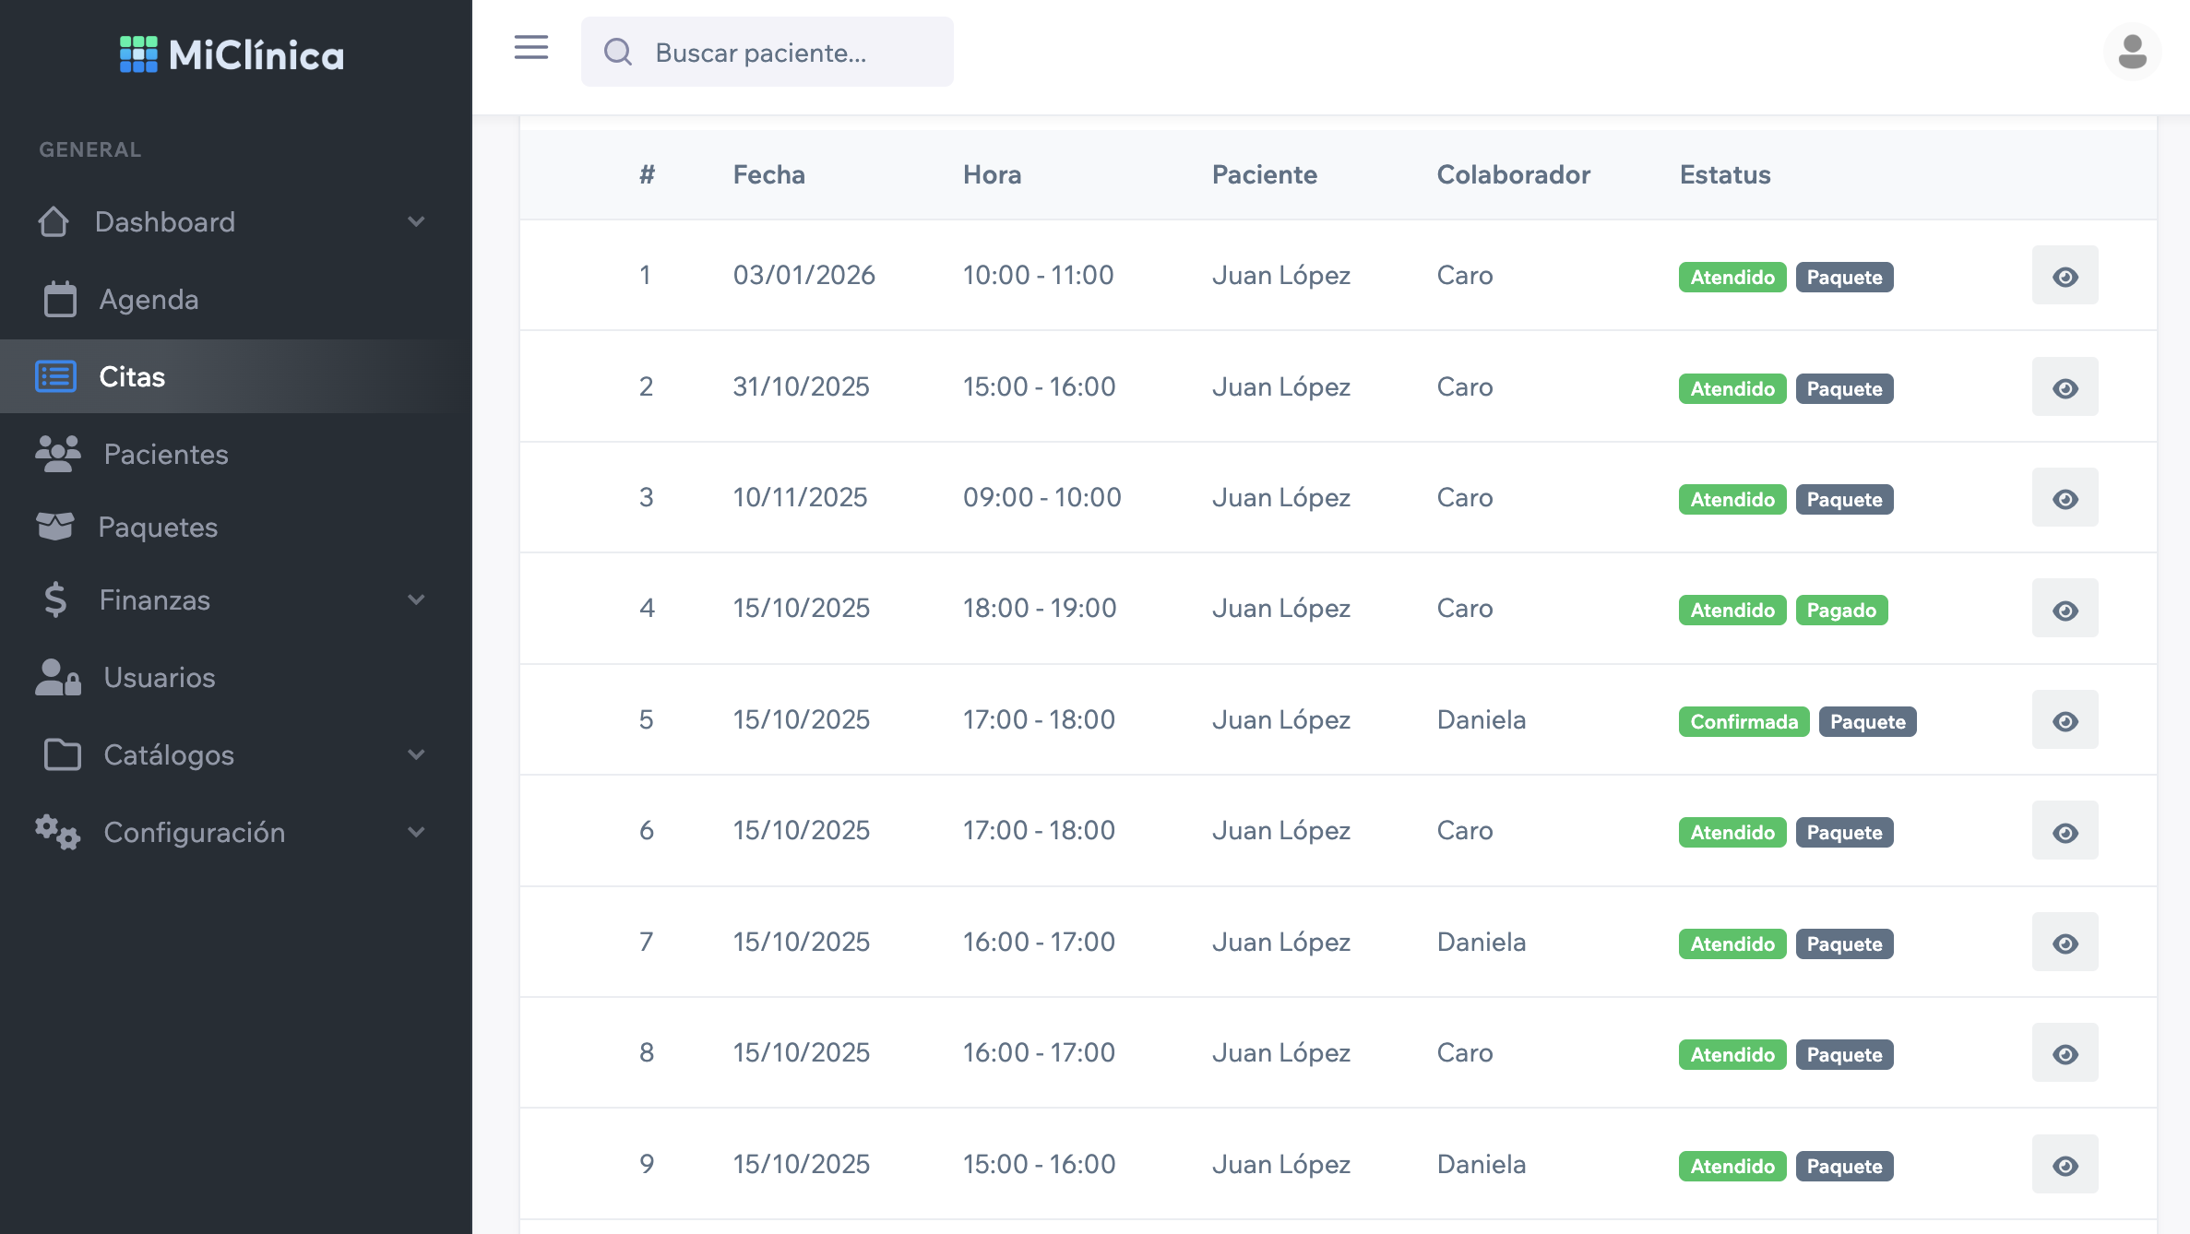Click the search magnifier icon
Image resolution: width=2190 pixels, height=1234 pixels.
(x=618, y=53)
